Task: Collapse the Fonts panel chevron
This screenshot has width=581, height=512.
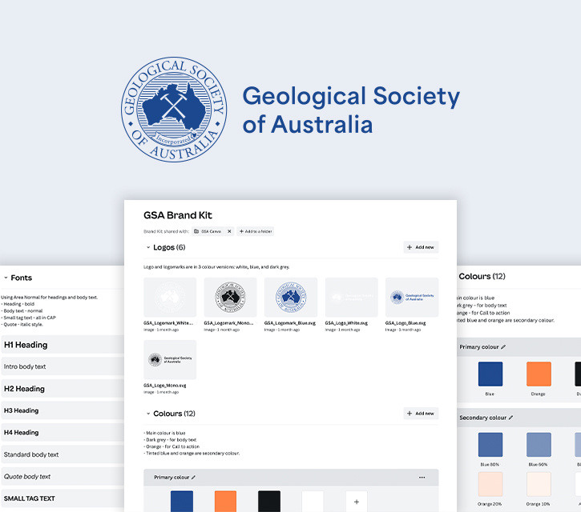Action: coord(6,278)
